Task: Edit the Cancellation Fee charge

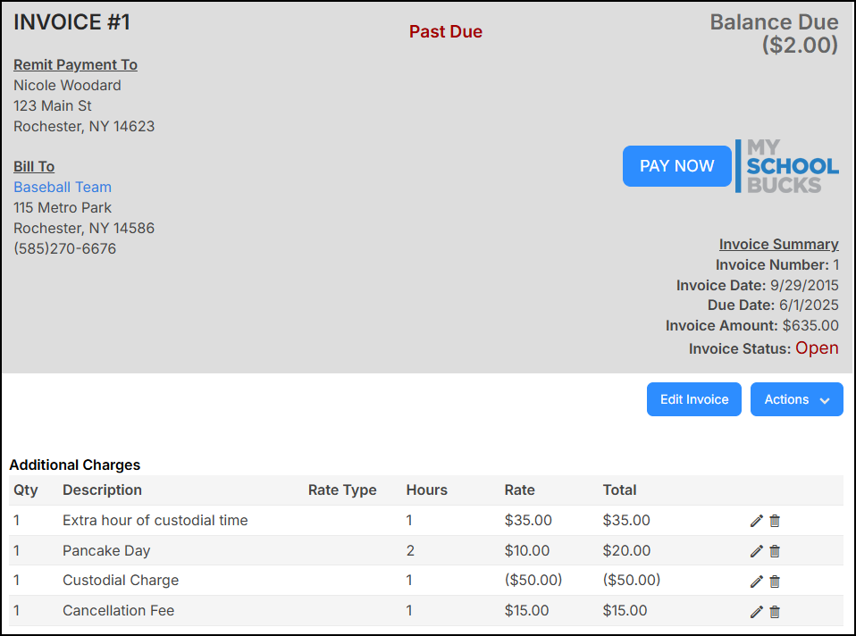Action: pyautogui.click(x=756, y=611)
